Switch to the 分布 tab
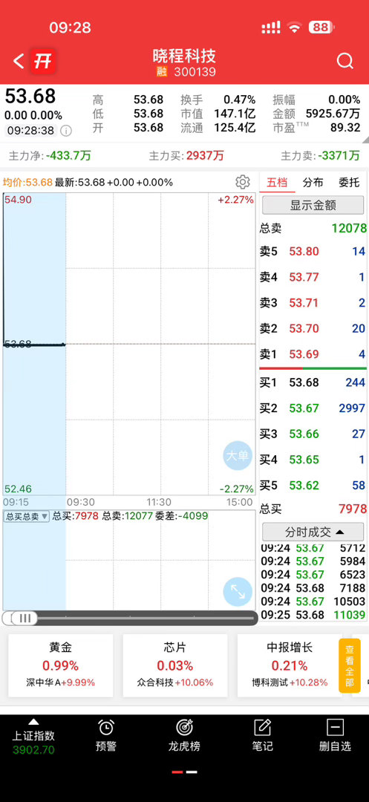 click(x=313, y=182)
